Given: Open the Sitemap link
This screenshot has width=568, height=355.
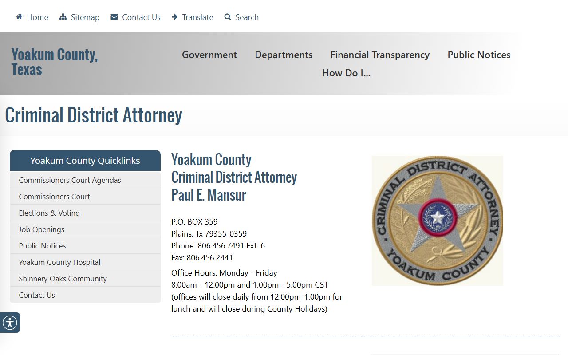Looking at the screenshot, I should point(85,17).
